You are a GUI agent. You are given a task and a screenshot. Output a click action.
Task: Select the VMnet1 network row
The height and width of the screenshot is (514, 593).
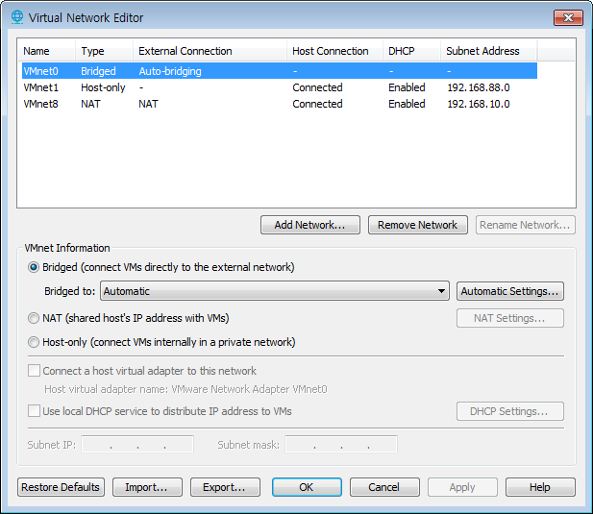280,87
